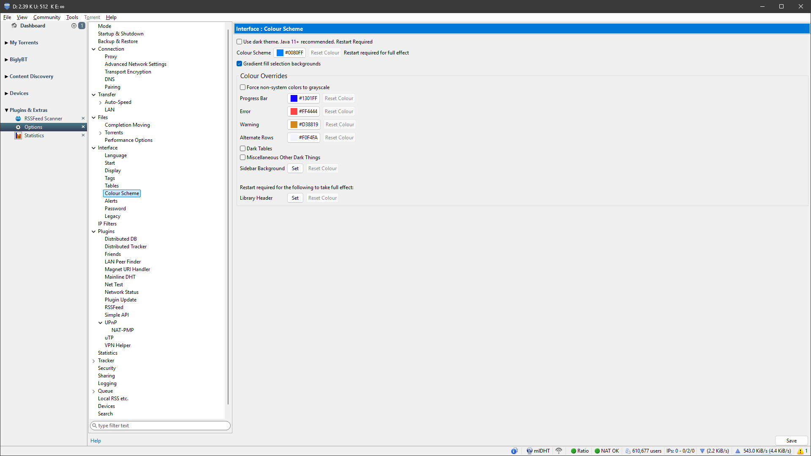
Task: Expand the Tracker tree node
Action: [94, 361]
